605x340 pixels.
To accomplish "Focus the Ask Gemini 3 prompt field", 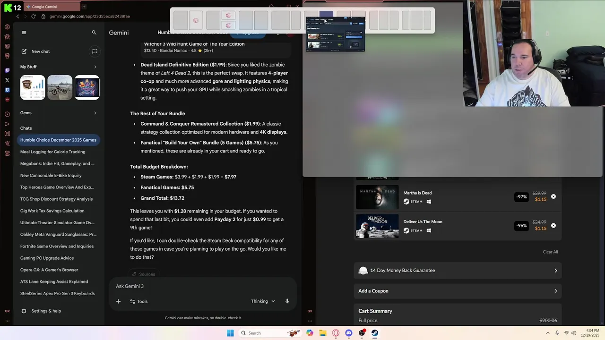I will point(202,286).
